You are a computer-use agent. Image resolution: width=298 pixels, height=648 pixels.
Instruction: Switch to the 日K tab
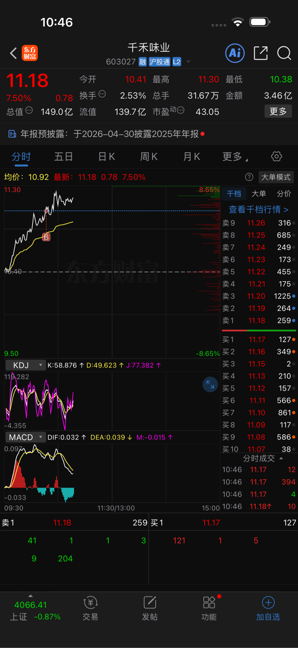[x=106, y=157]
